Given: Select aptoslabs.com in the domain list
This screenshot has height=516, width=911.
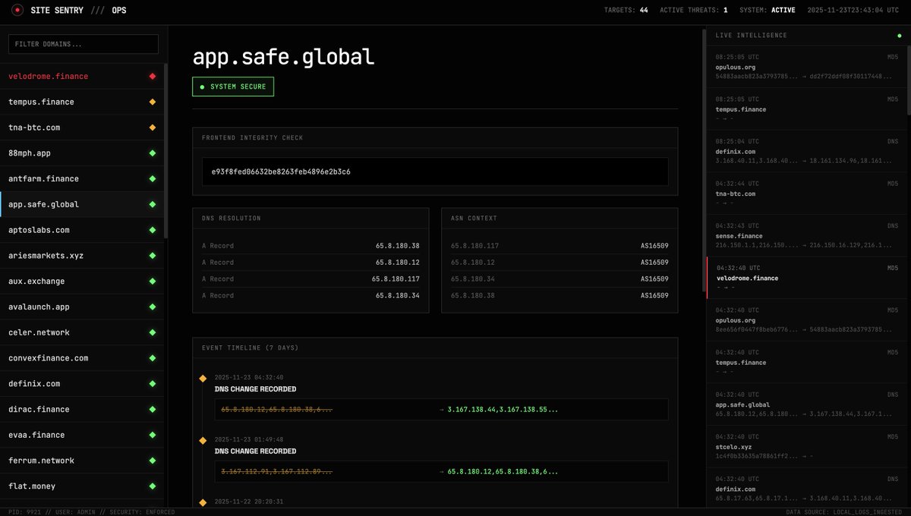Looking at the screenshot, I should tap(82, 230).
